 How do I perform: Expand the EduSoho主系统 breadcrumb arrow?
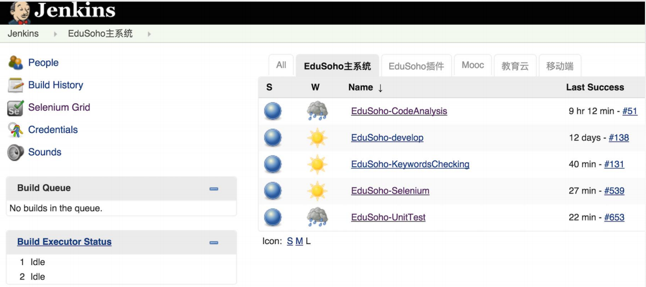click(149, 34)
